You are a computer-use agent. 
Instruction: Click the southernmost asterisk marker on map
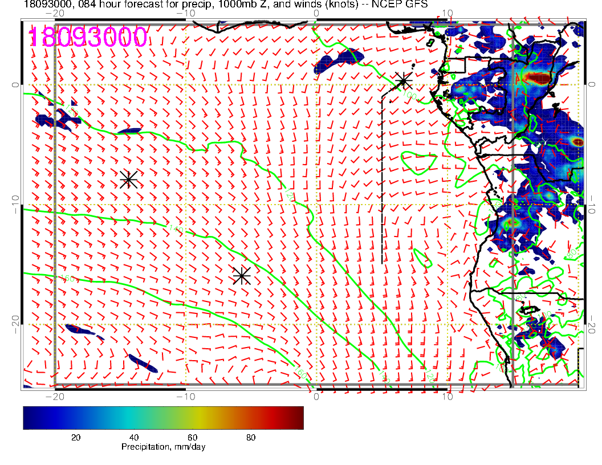tap(242, 275)
